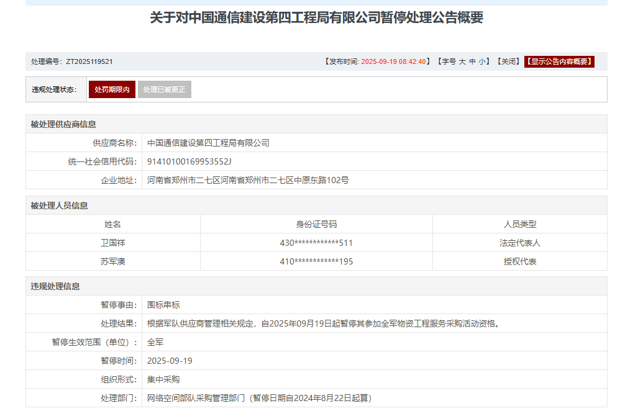Click the 暂停生效范围（单位） label
Image resolution: width=620 pixels, height=411 pixels.
click(94, 342)
